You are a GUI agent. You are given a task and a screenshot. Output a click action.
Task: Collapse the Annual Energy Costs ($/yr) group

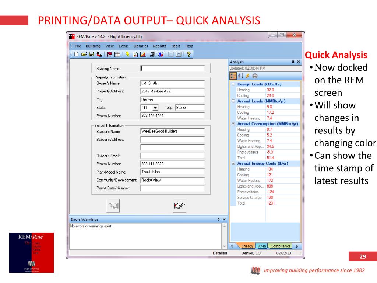(233, 163)
